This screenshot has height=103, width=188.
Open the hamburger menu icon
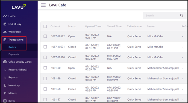point(43,5)
